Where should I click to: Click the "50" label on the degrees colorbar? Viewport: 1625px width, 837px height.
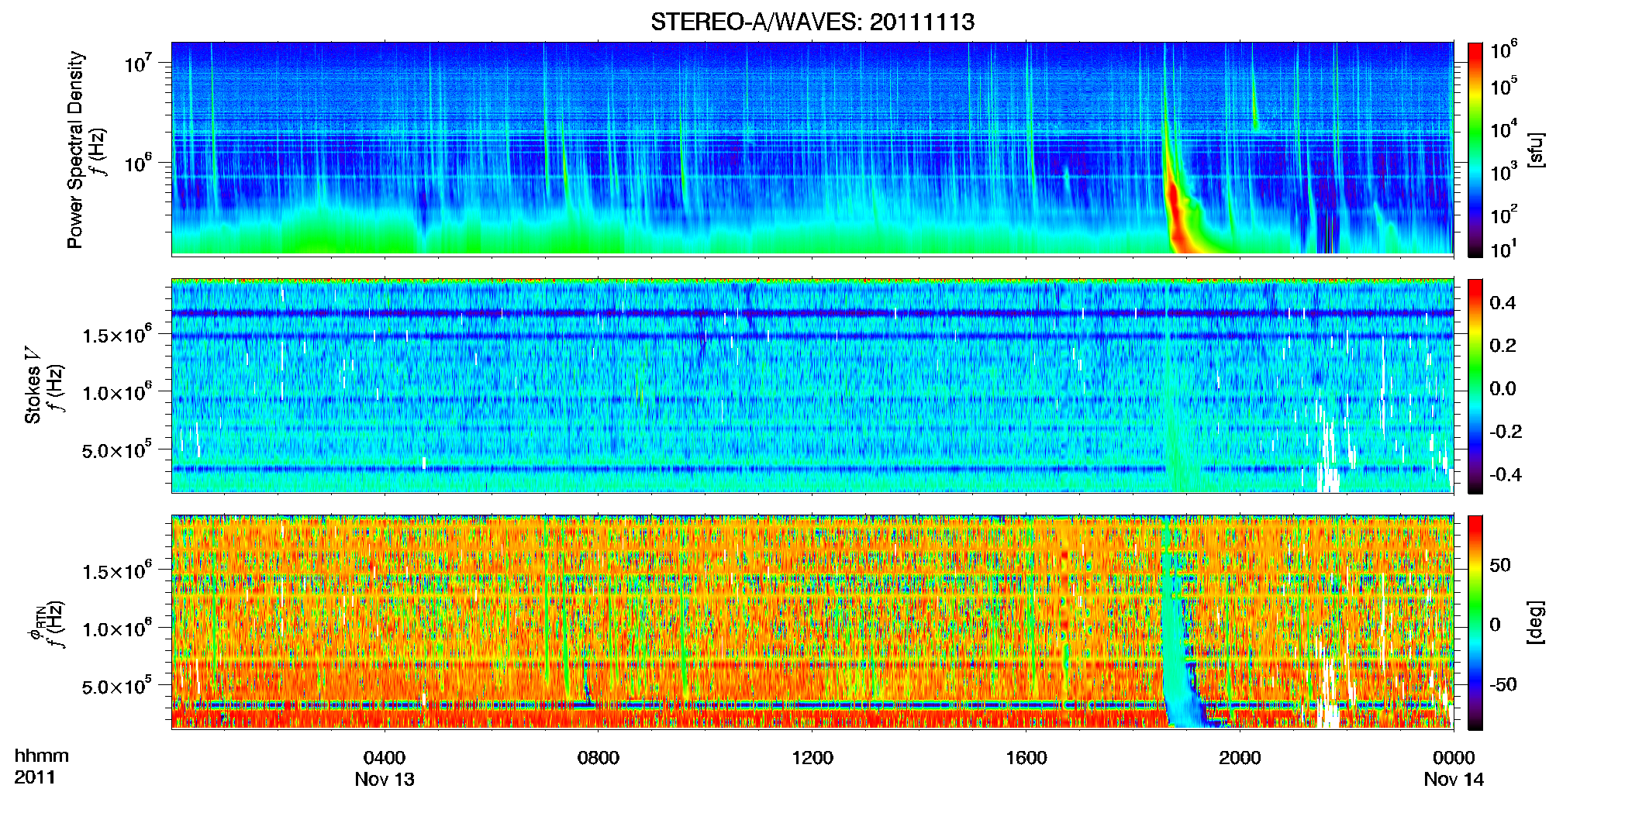(x=1500, y=564)
